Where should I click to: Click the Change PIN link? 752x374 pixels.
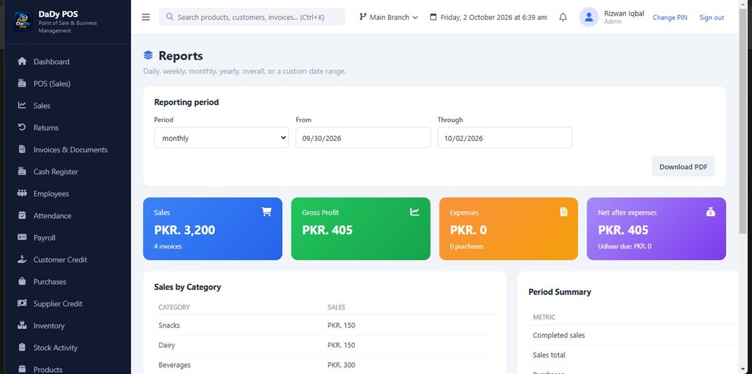[x=670, y=18]
